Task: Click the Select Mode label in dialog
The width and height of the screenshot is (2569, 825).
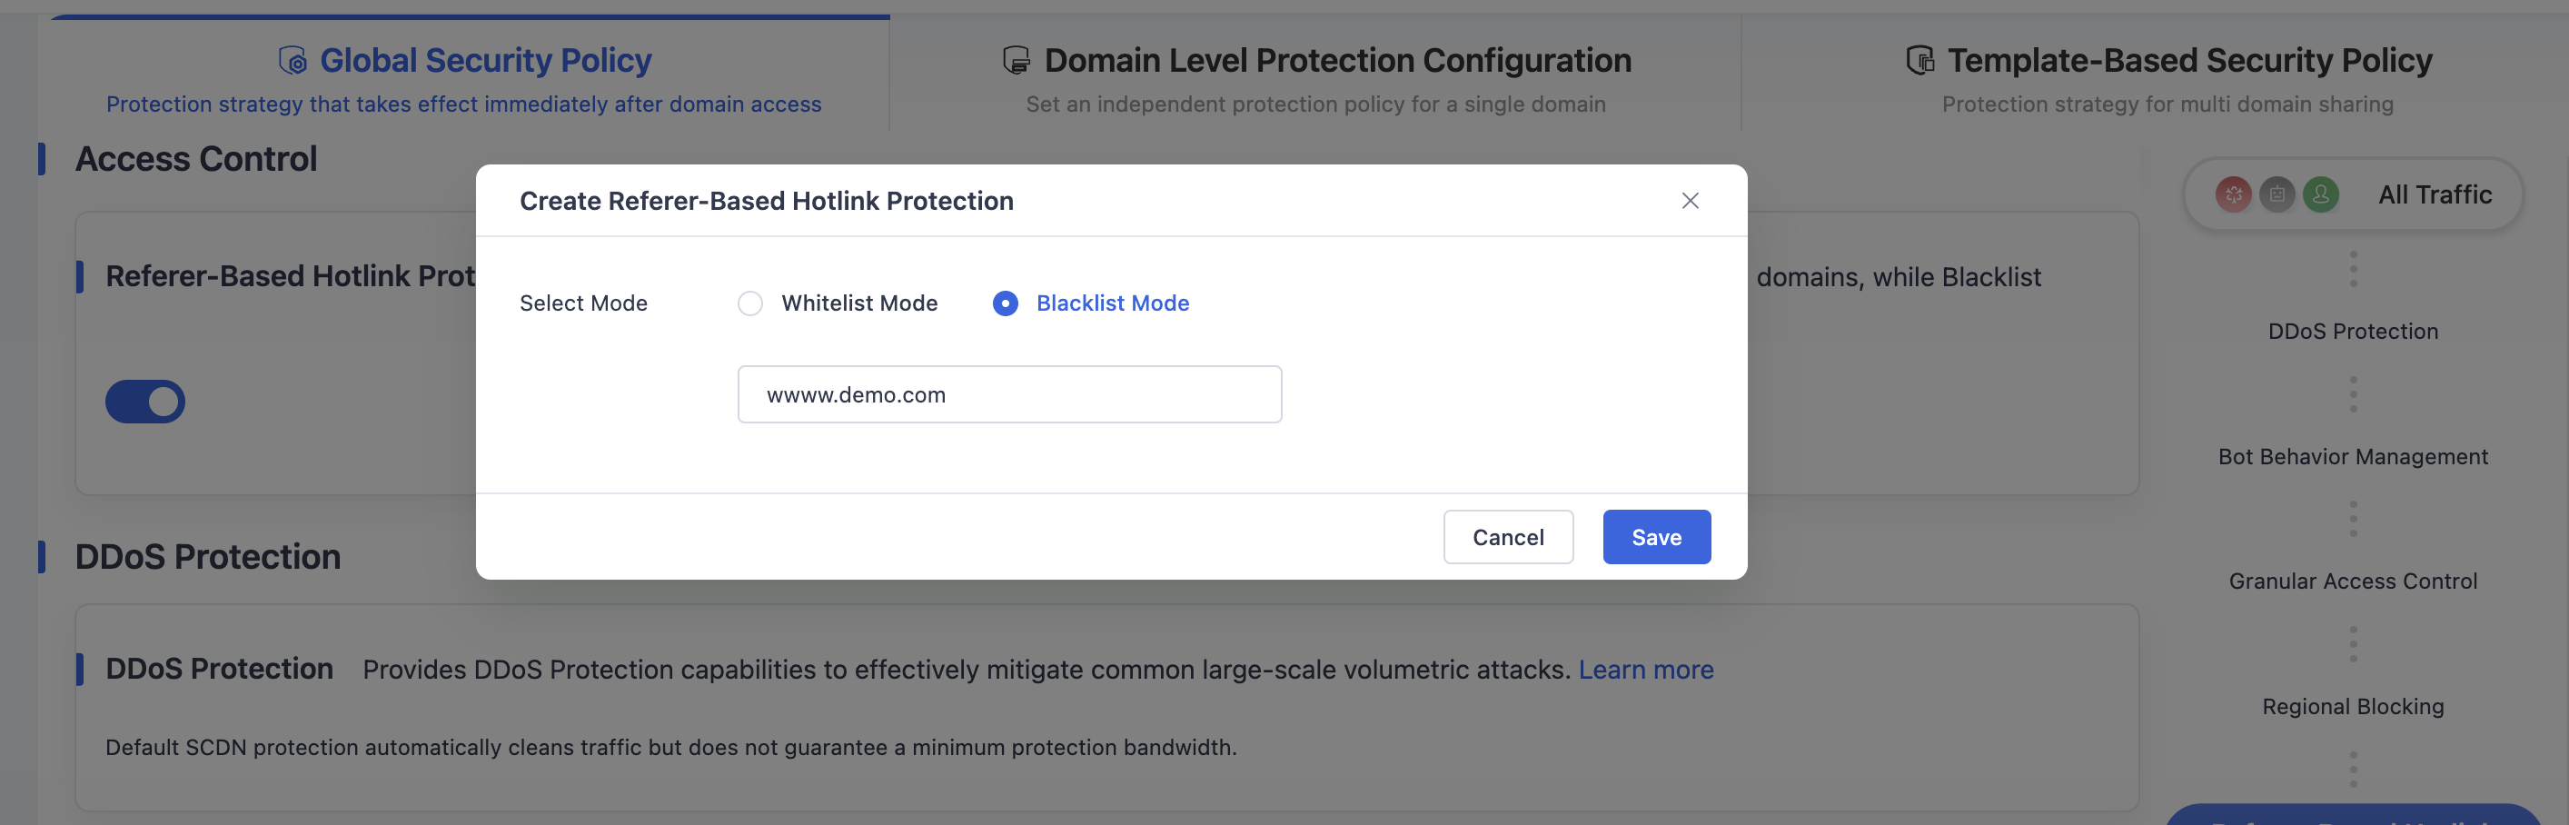Action: tap(583, 303)
